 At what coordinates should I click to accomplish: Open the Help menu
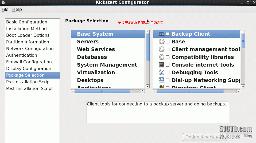pyautogui.click(x=17, y=9)
